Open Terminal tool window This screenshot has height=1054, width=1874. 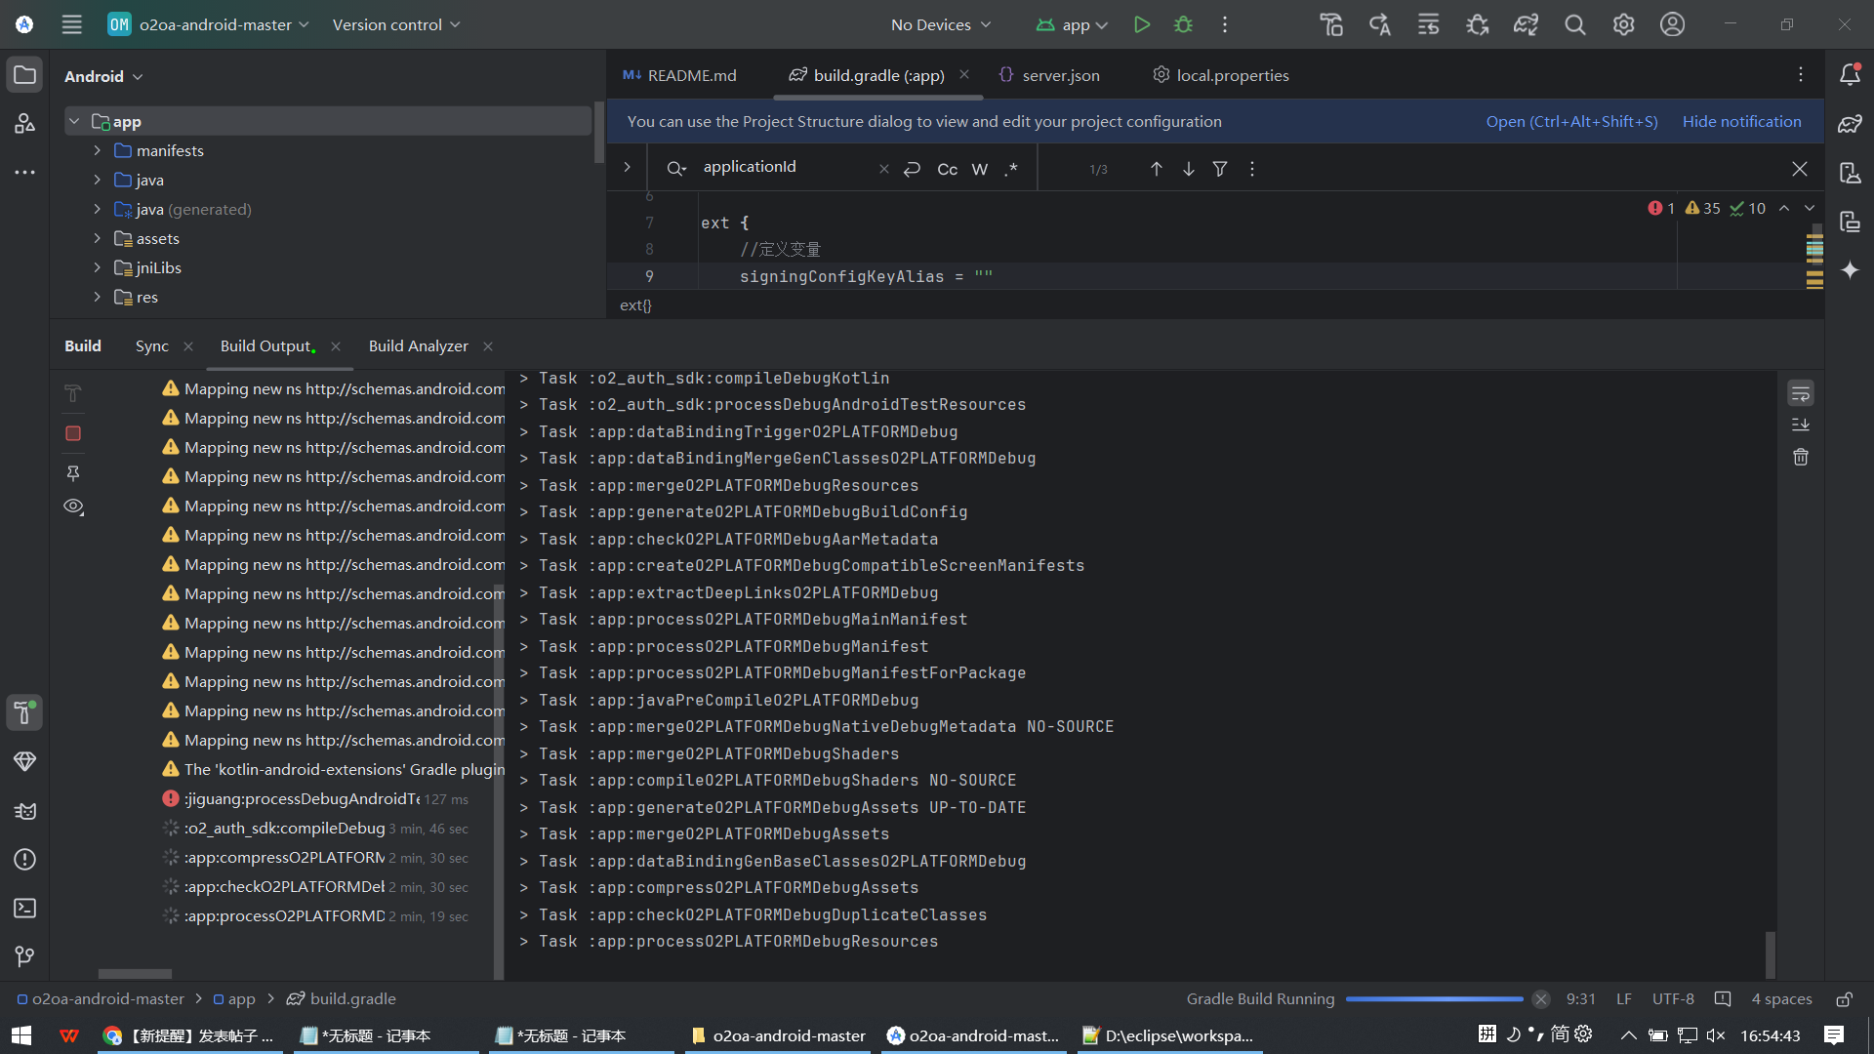click(x=25, y=909)
